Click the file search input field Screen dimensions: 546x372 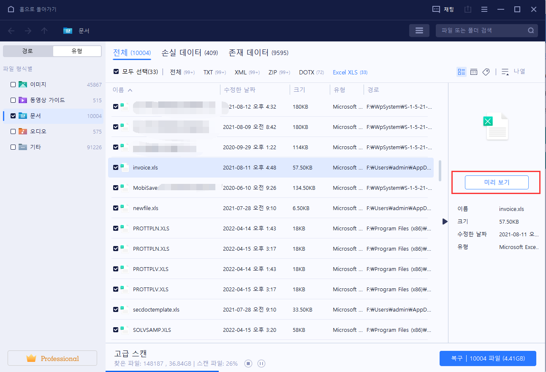pos(481,30)
